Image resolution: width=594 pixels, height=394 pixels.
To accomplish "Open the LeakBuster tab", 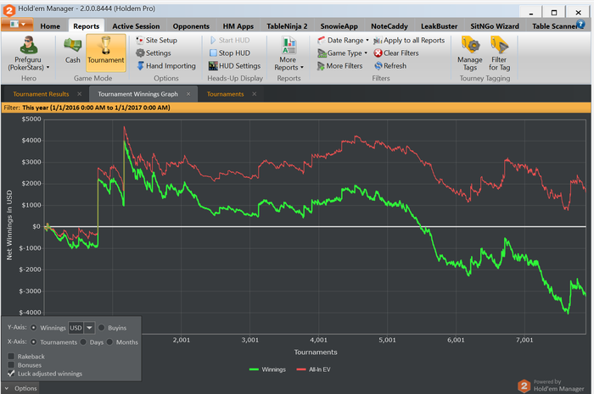I will pyautogui.click(x=439, y=26).
